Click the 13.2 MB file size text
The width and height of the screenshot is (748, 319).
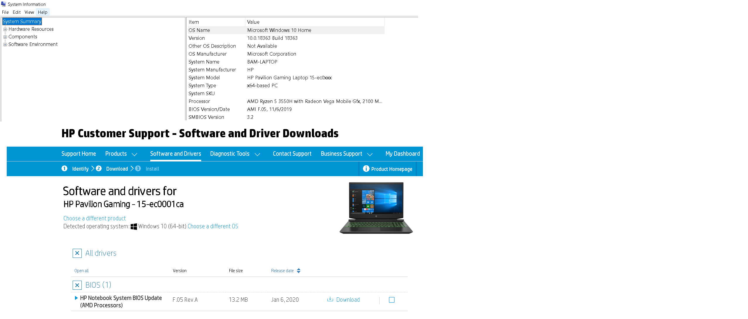click(x=238, y=300)
